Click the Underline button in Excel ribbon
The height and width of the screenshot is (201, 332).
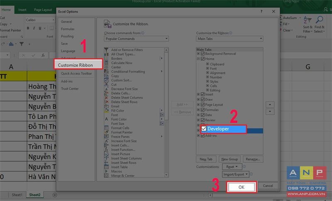click(x=40, y=28)
